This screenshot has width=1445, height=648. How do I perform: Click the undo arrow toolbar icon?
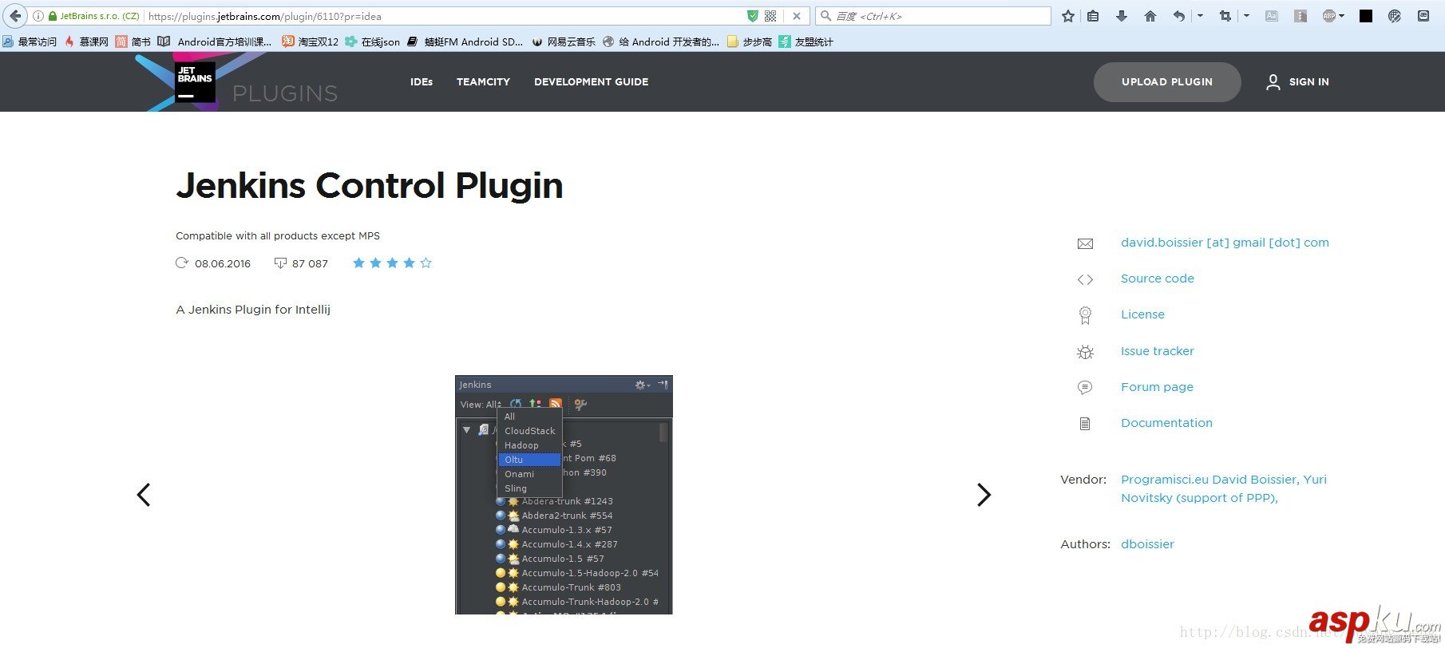pos(1179,16)
